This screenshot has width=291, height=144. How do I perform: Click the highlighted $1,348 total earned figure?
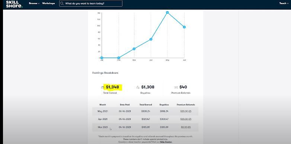[112, 87]
